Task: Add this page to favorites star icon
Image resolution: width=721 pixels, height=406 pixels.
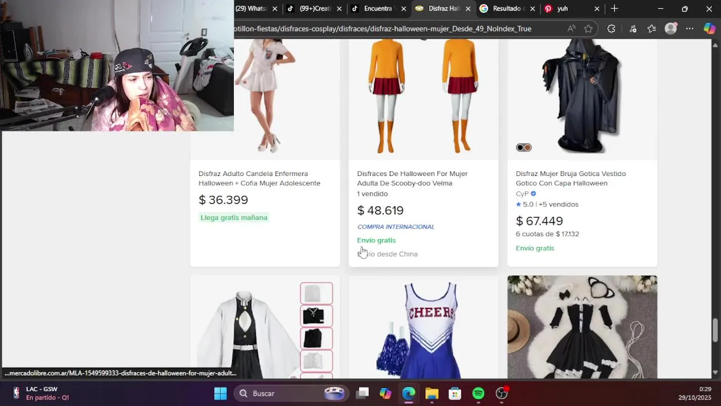Action: pos(589,29)
